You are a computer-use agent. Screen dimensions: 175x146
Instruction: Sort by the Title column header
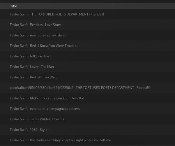90,6
